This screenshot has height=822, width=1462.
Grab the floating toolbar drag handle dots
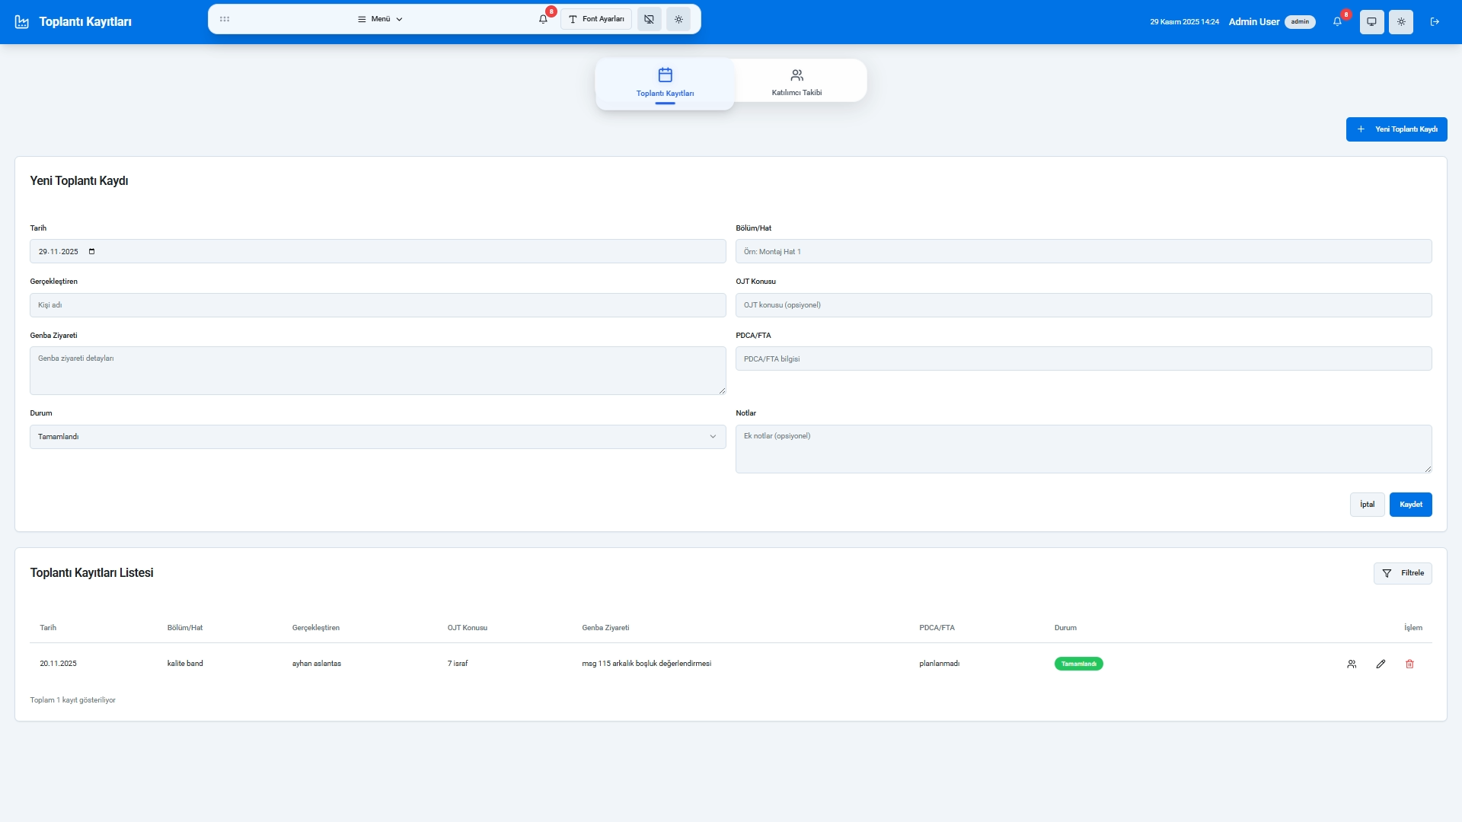[225, 19]
